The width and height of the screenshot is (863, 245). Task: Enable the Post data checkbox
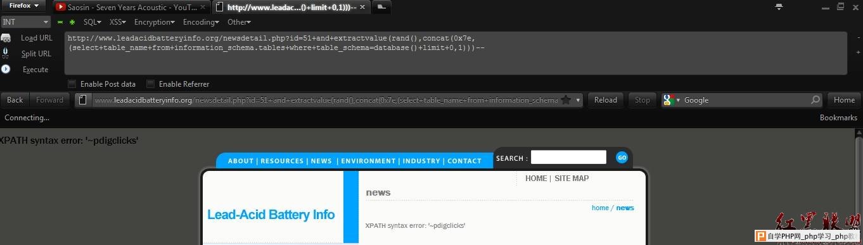click(x=72, y=84)
